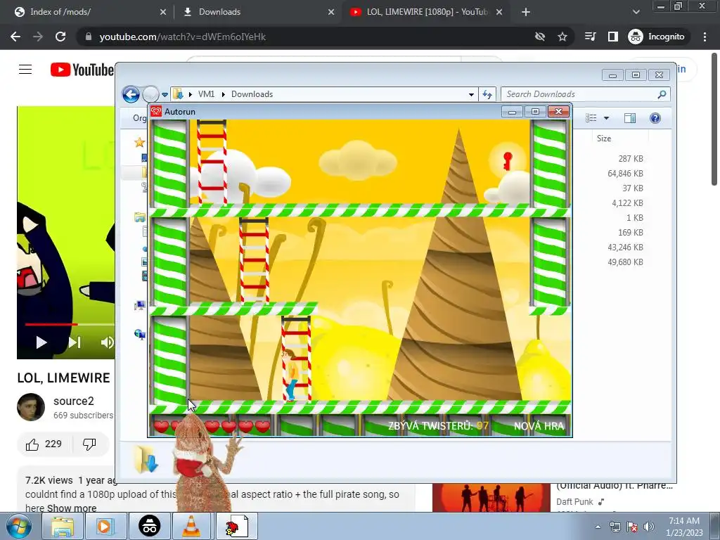Seek on the red video progress bar
The image size is (720, 540).
click(51, 325)
